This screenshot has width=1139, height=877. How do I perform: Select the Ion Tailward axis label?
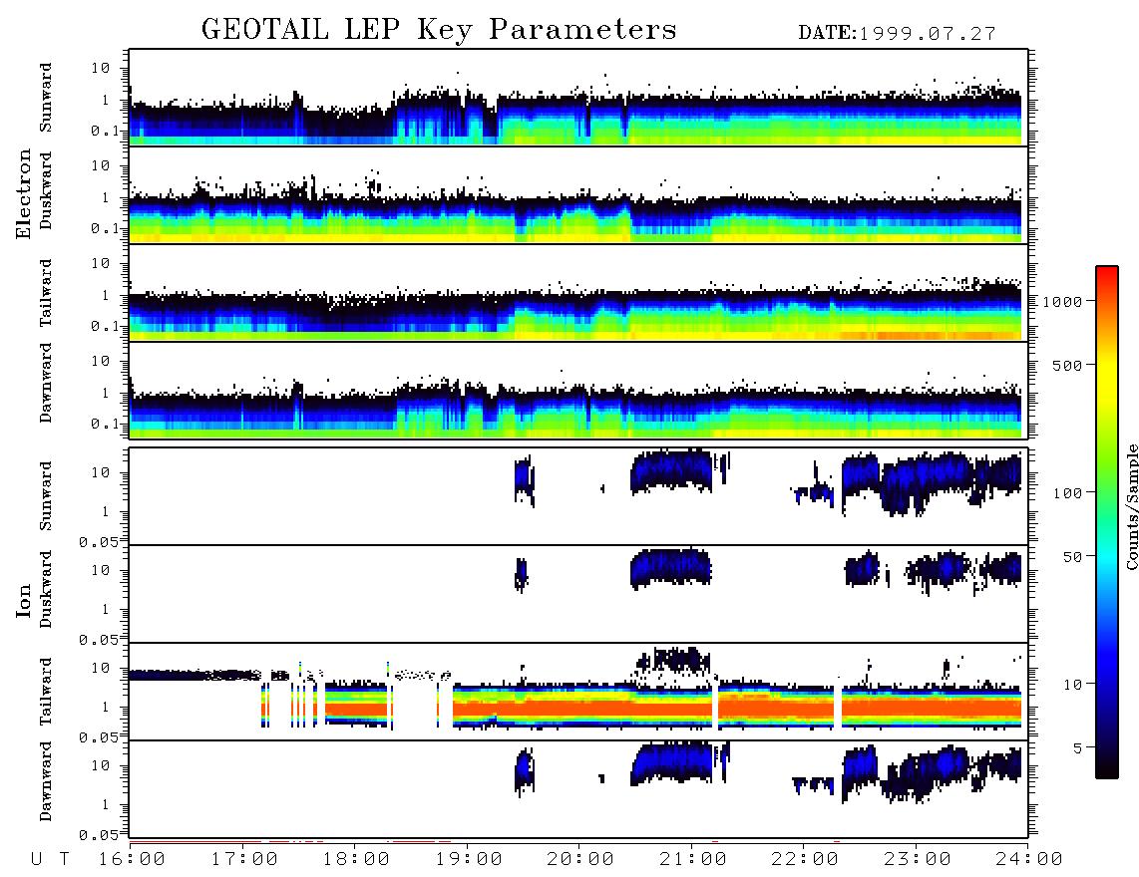coord(46,692)
